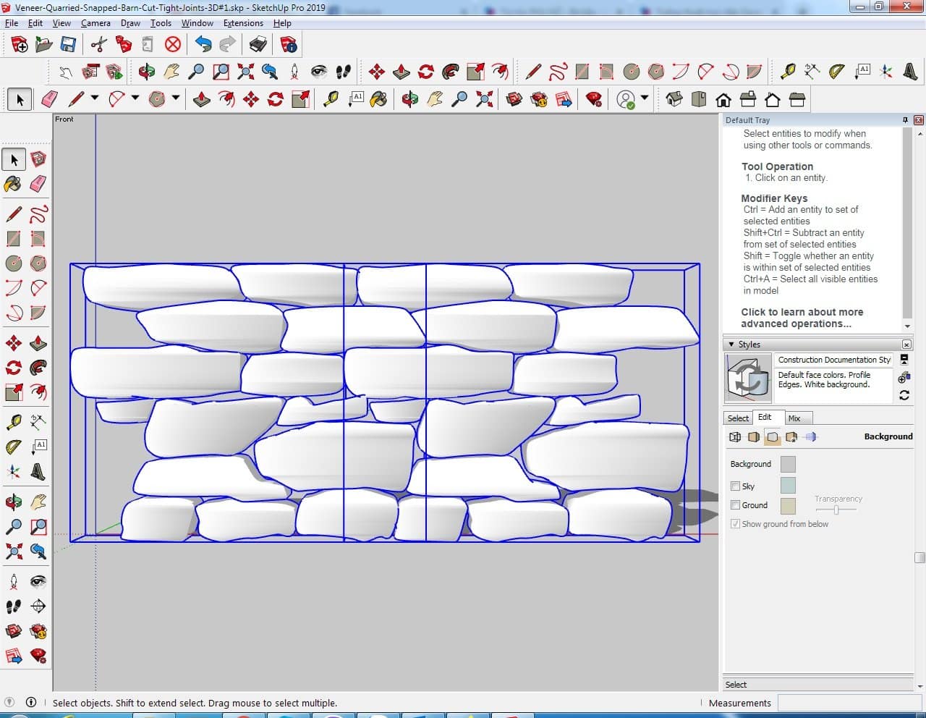Toggle Show ground from below checkbox
This screenshot has height=718, width=926.
point(735,524)
